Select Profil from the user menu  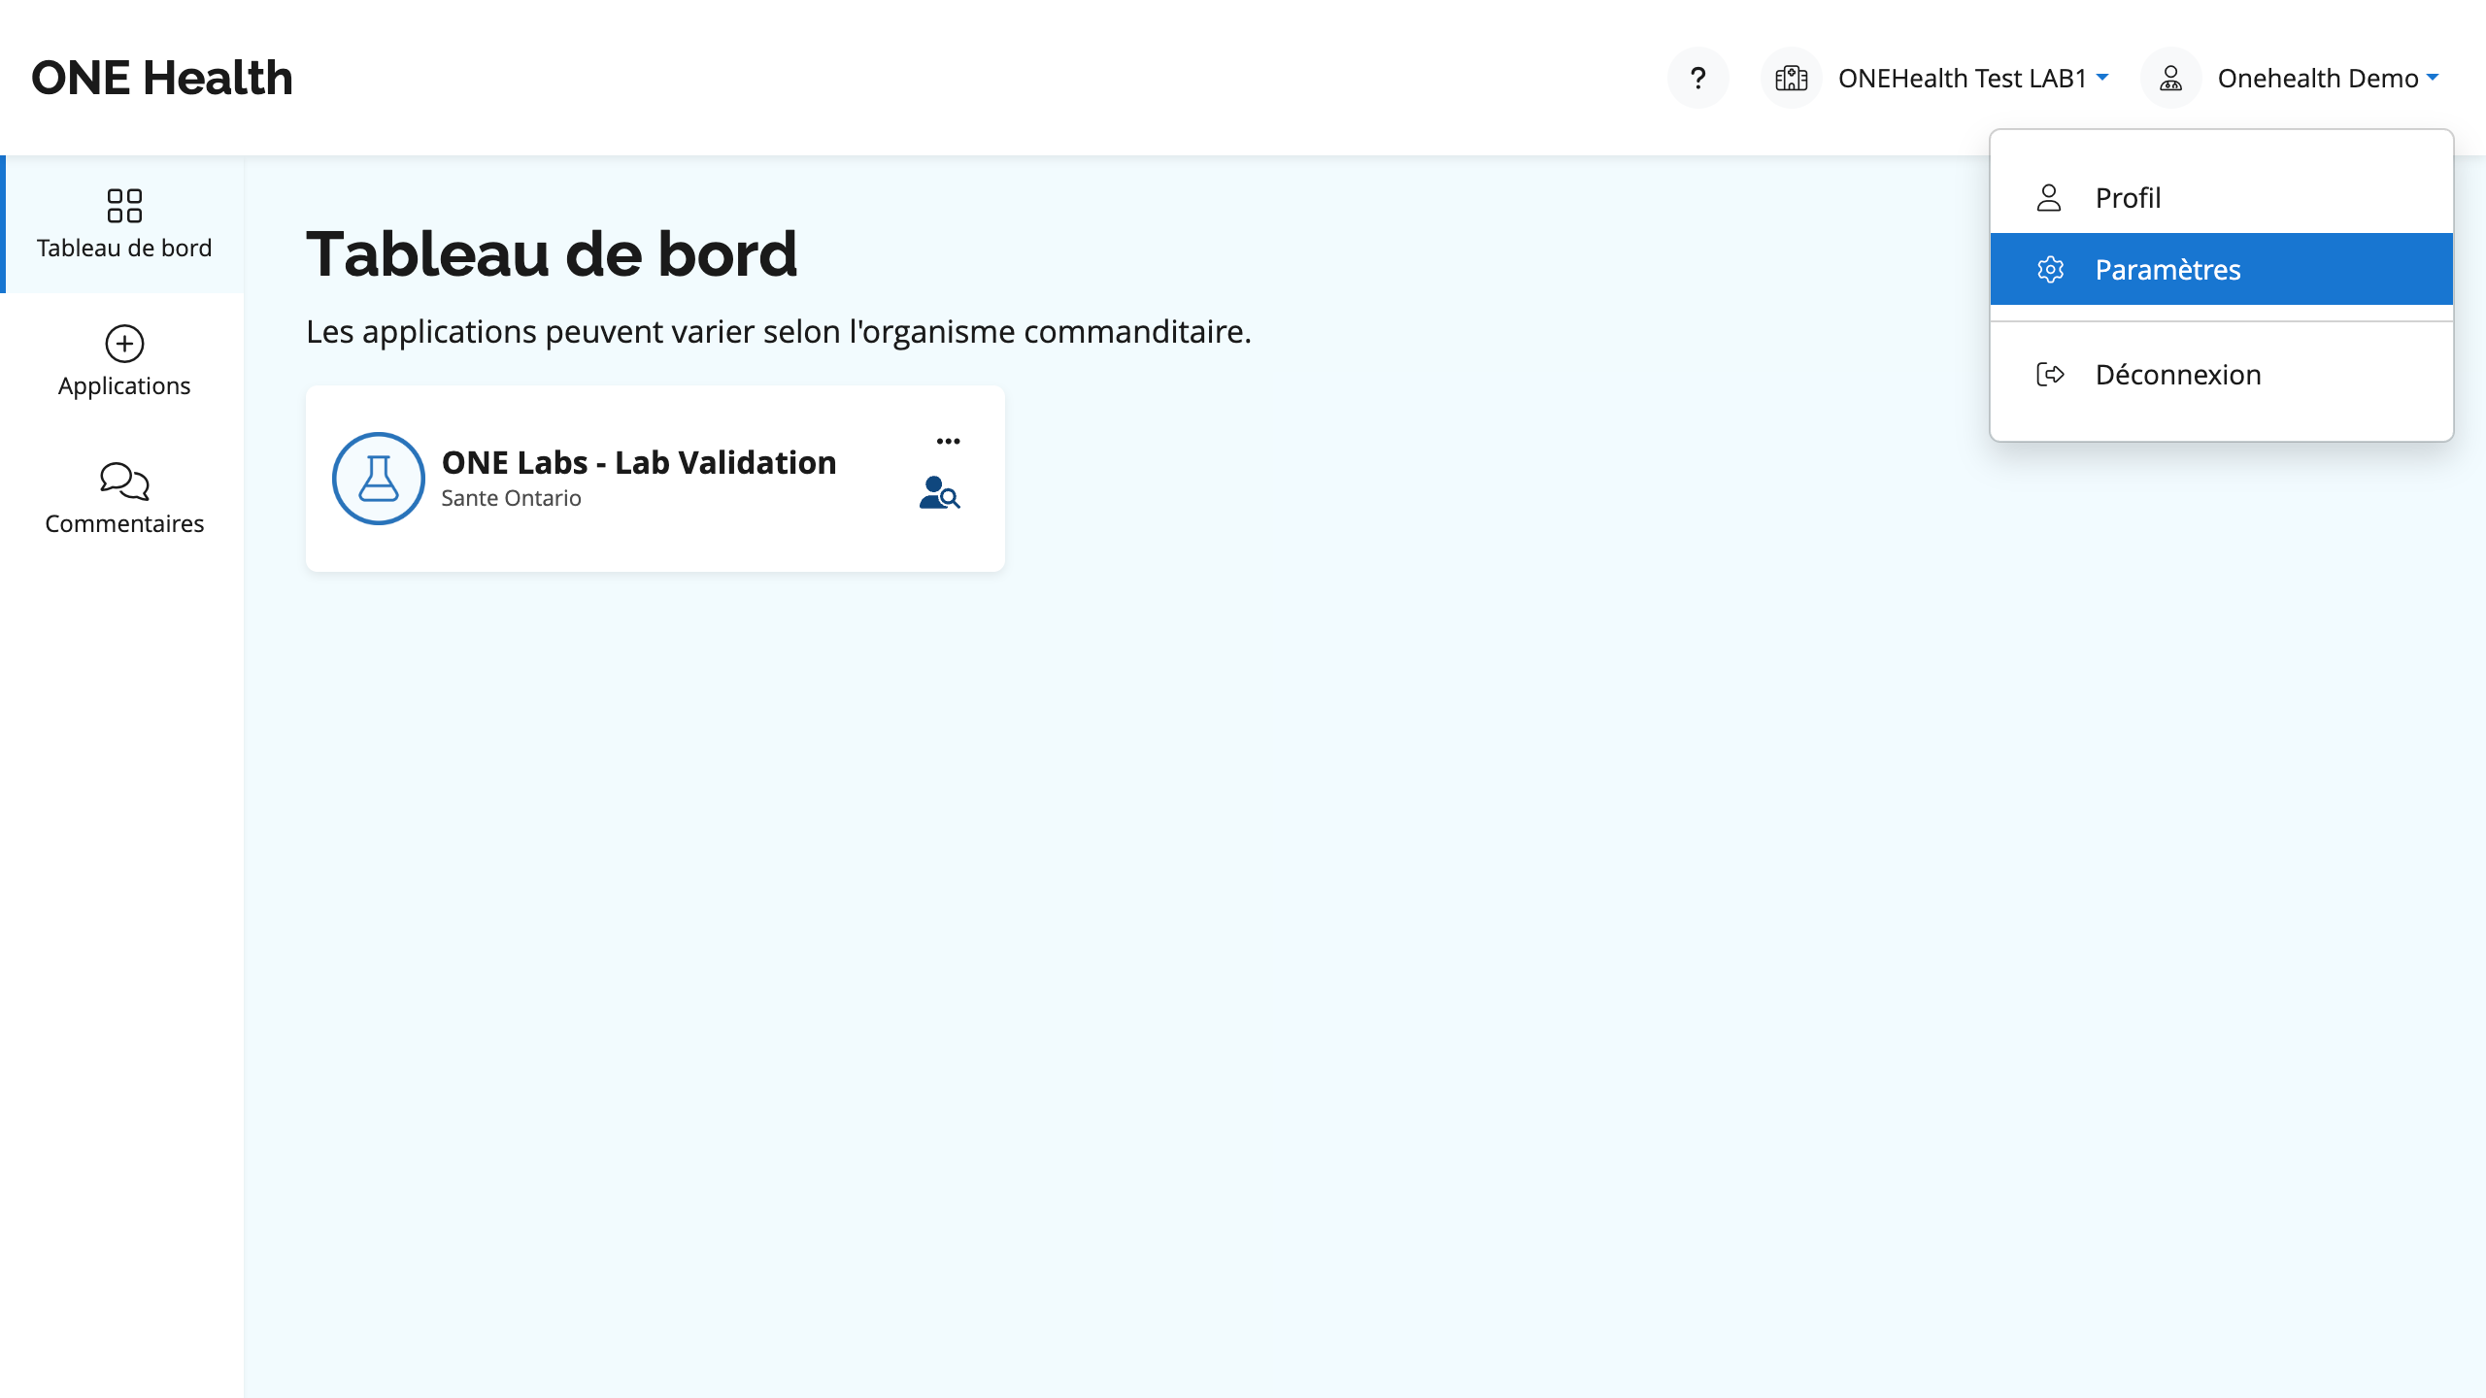[x=2221, y=197]
